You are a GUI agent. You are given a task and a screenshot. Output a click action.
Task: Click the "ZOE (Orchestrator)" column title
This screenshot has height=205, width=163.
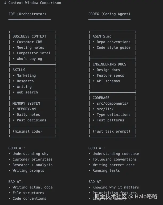click(27, 14)
